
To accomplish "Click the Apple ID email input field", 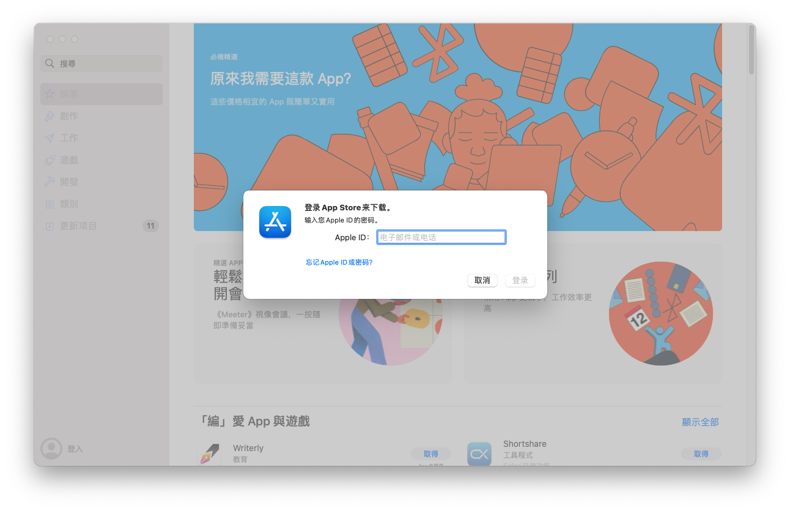I will (441, 237).
